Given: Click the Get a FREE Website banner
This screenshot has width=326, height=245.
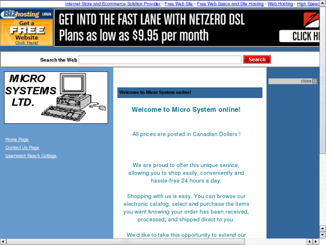Looking at the screenshot, I should click(26, 32).
